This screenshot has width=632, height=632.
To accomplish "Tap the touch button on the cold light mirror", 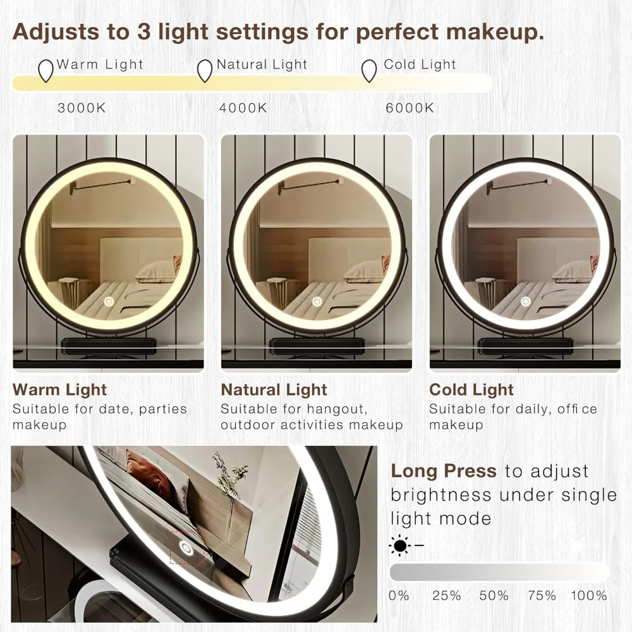I will click(525, 301).
